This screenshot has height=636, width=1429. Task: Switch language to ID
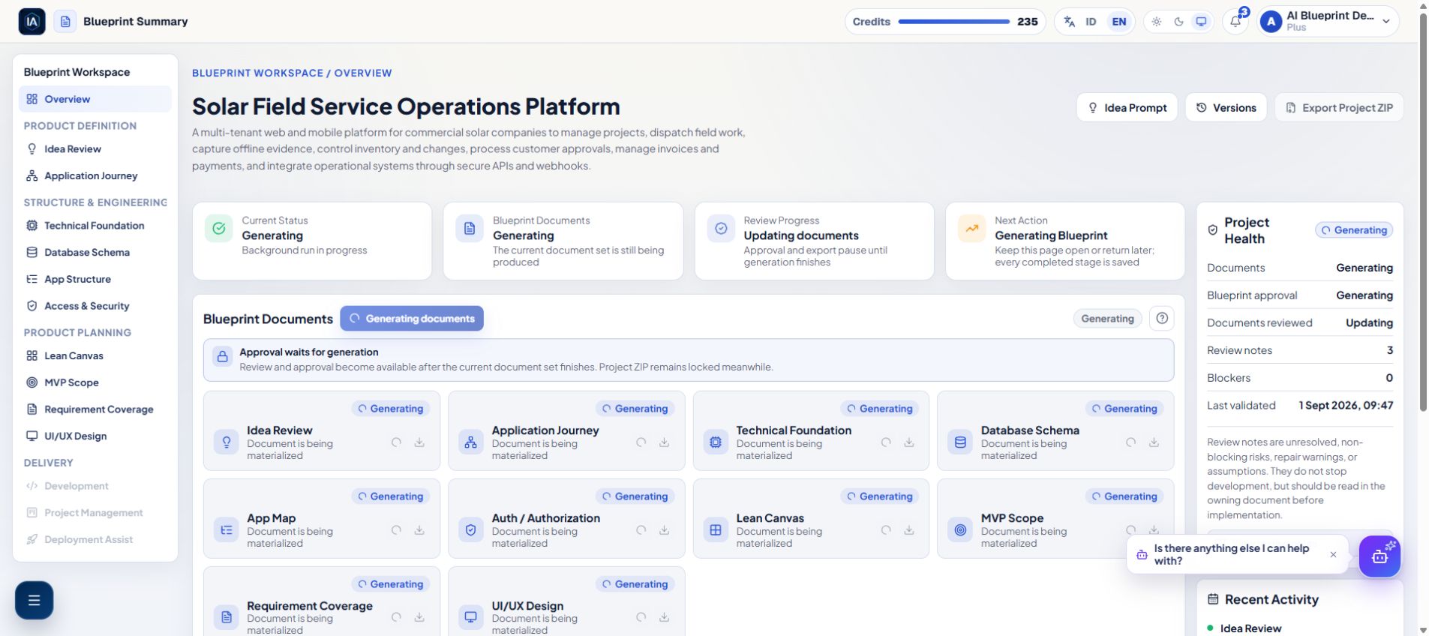[1091, 22]
